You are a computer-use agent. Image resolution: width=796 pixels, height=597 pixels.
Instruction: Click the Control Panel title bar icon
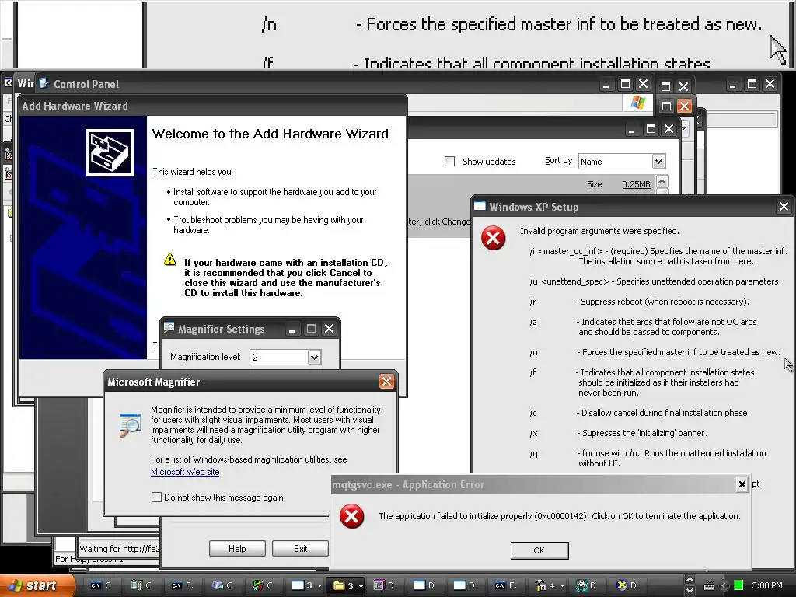[x=44, y=83]
